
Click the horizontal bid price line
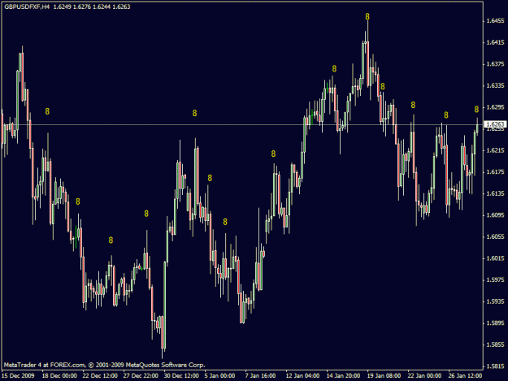click(242, 124)
